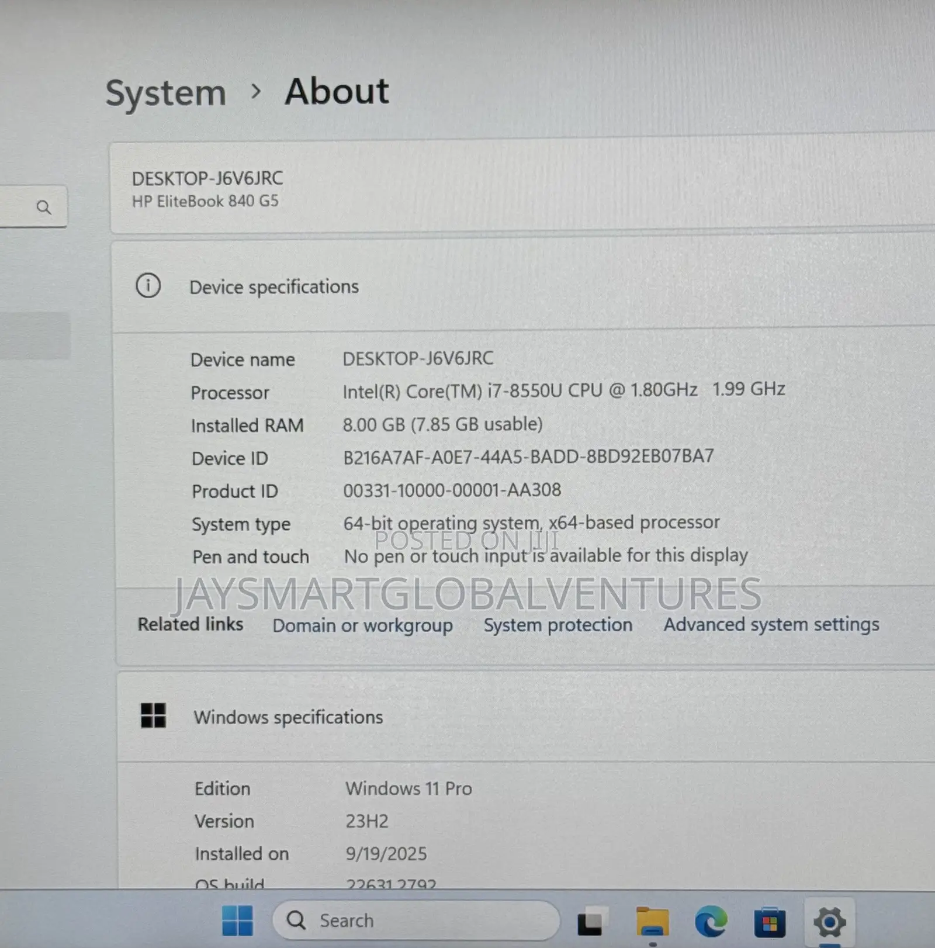Viewport: 935px width, 948px height.
Task: Select the Device ID value B216A7AF
Action: (x=528, y=456)
